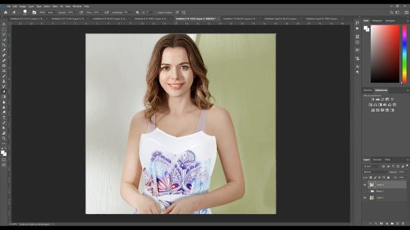Open the tool preset picker
The image size is (410, 230).
click(15, 12)
